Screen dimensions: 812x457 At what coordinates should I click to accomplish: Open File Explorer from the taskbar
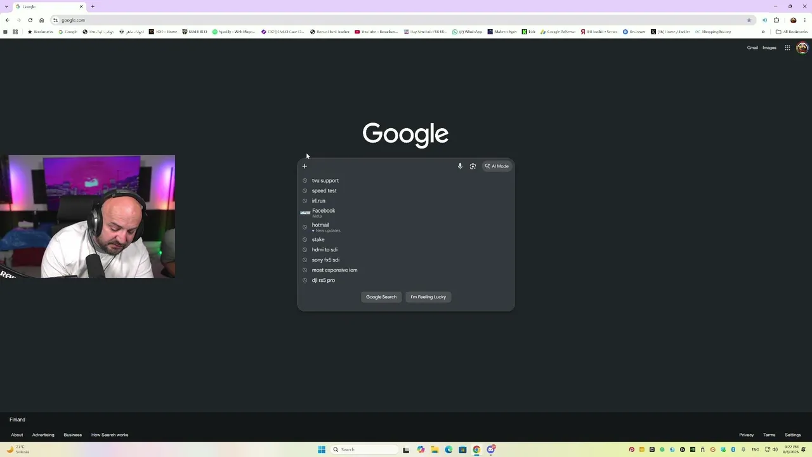(435, 449)
